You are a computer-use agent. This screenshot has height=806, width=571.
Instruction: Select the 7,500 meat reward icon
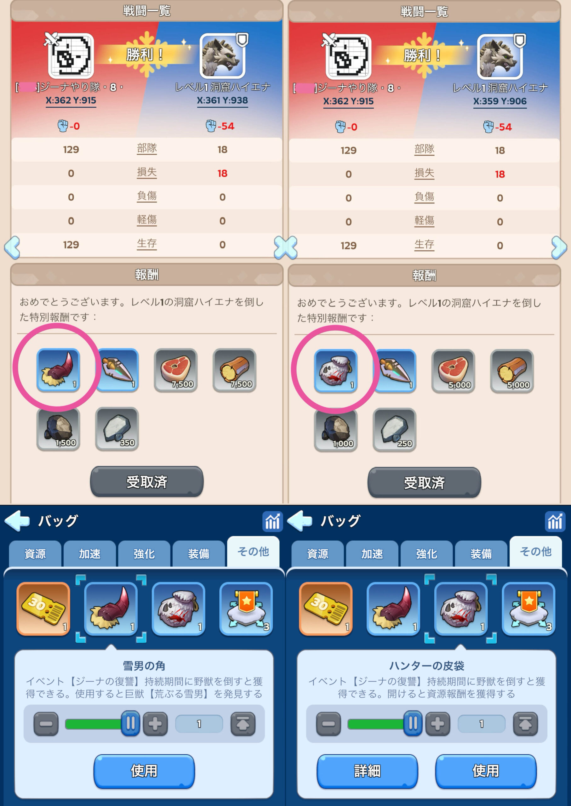click(x=175, y=370)
